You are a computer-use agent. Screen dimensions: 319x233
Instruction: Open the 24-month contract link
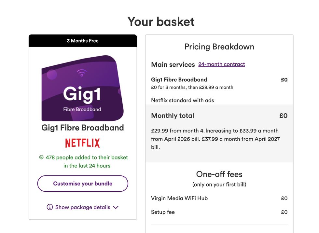pos(222,64)
